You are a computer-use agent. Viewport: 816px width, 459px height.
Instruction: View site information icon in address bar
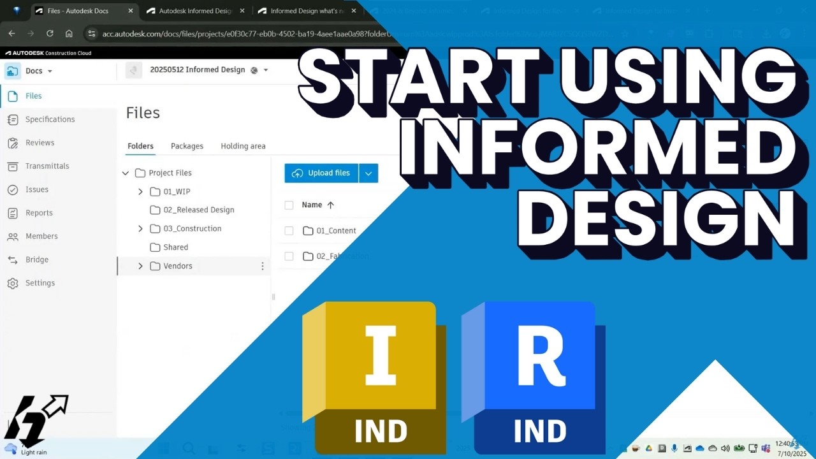click(91, 33)
